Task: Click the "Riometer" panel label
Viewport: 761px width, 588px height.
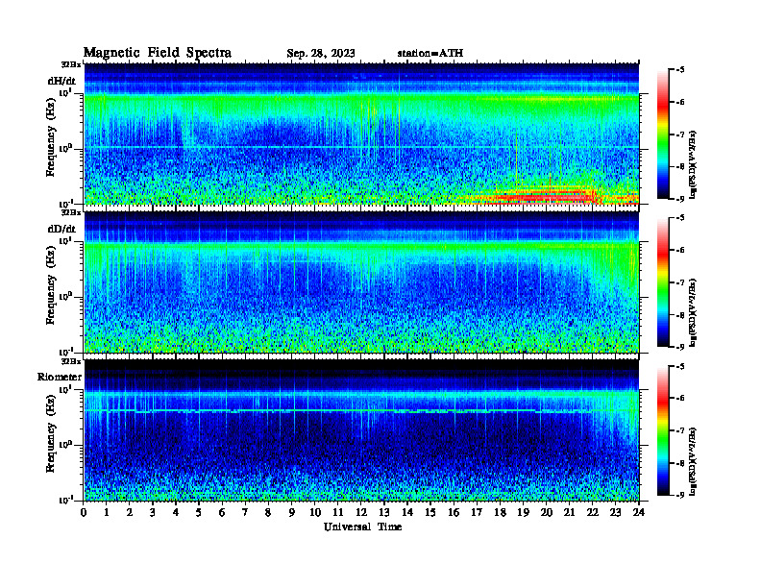Action: click(60, 377)
